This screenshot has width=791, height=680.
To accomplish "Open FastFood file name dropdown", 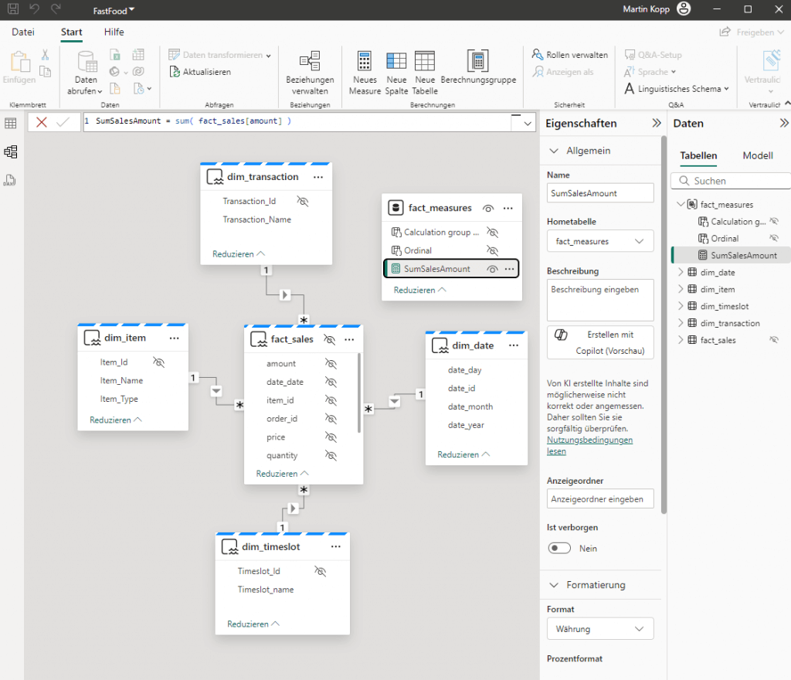I will [x=114, y=10].
